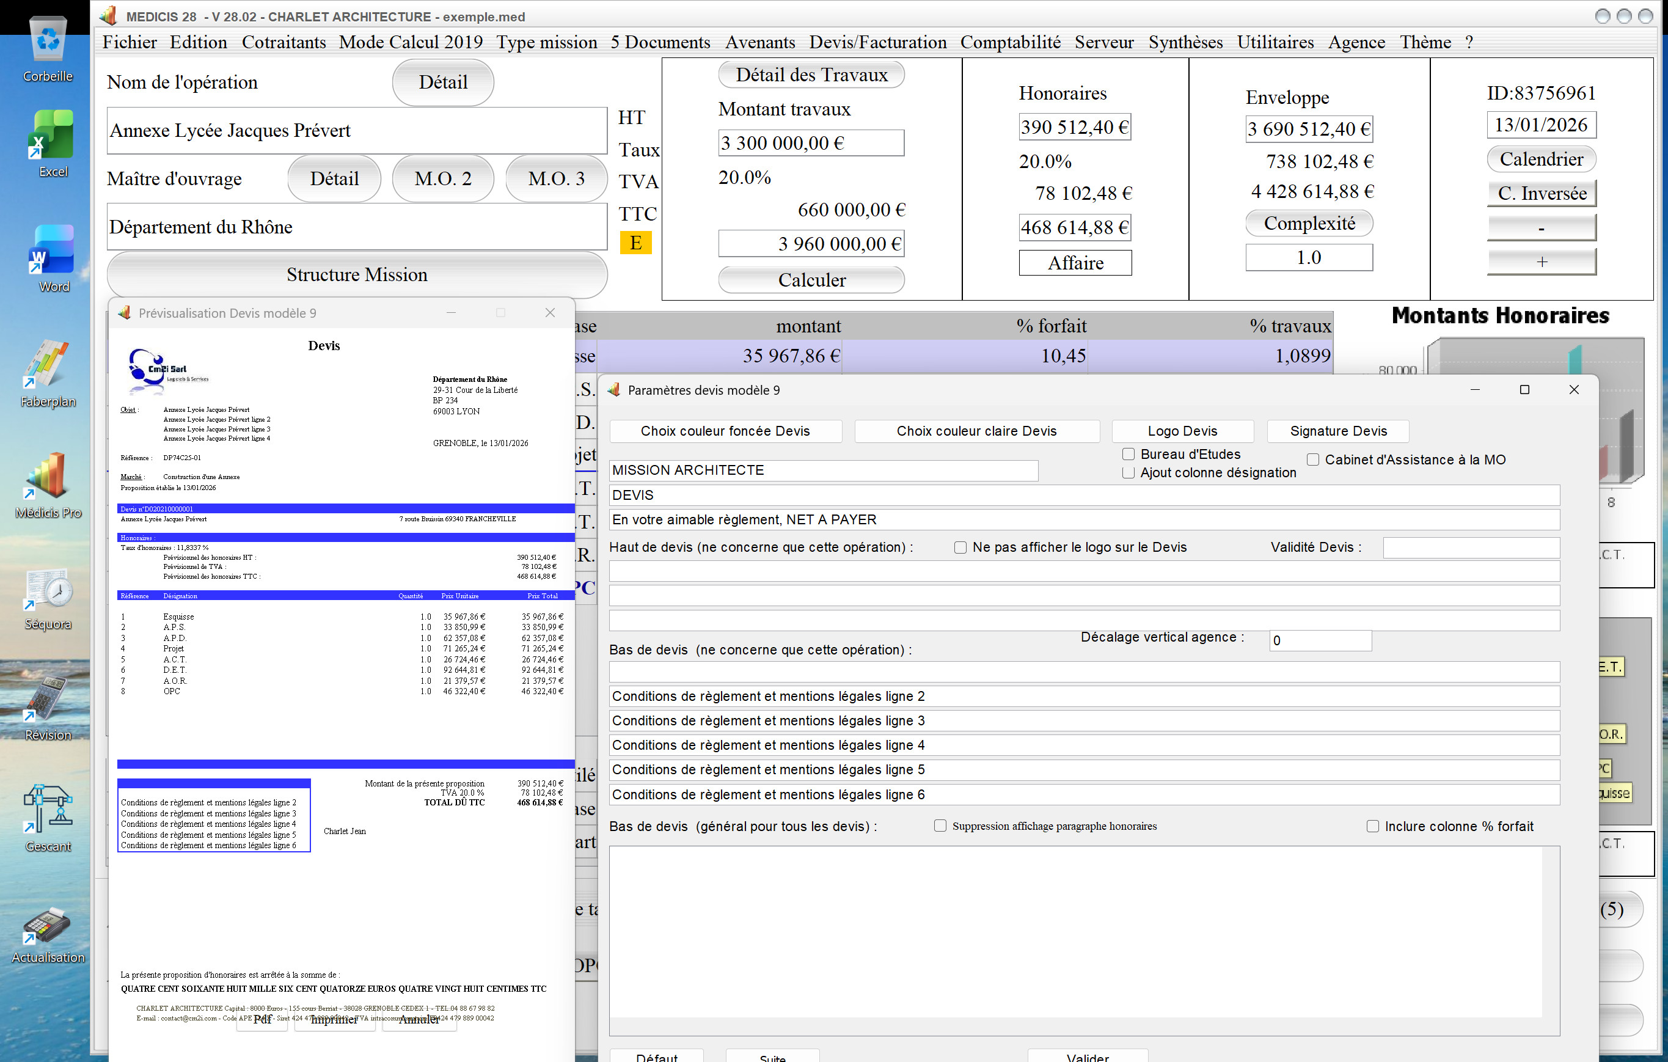Open the Révision desktop shortcut

pyautogui.click(x=48, y=708)
